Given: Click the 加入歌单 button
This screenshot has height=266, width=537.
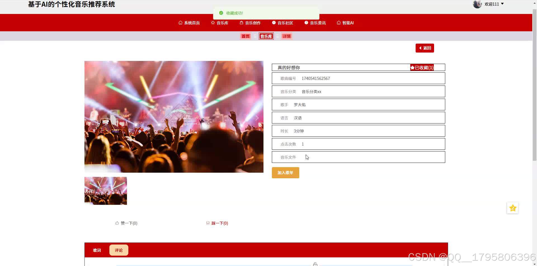Looking at the screenshot, I should (x=285, y=173).
